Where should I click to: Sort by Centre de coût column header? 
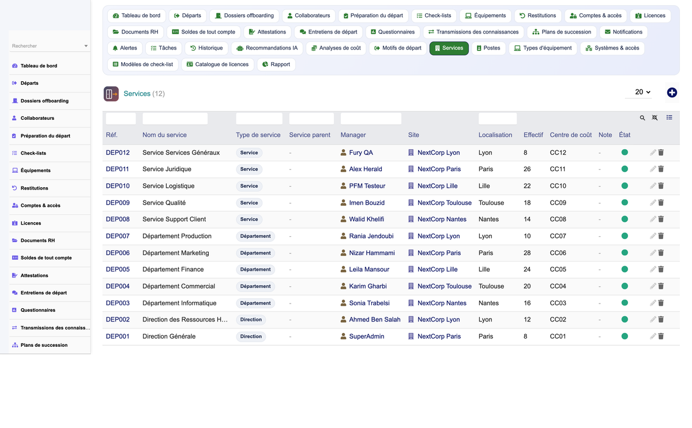point(571,135)
